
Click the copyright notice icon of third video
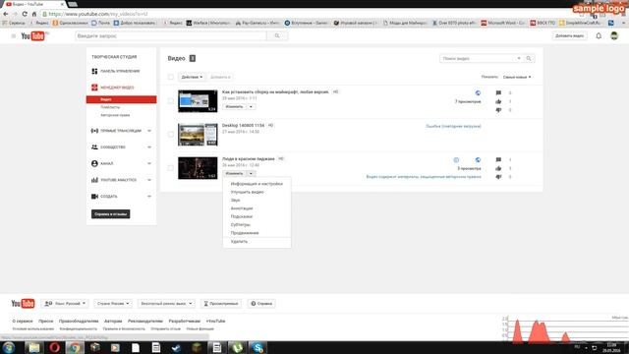tap(456, 159)
